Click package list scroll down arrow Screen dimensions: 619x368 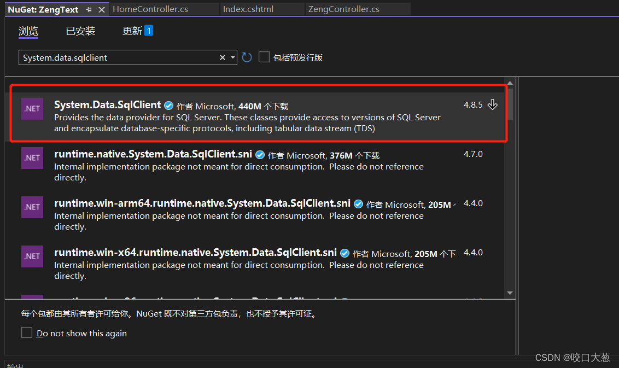point(510,293)
